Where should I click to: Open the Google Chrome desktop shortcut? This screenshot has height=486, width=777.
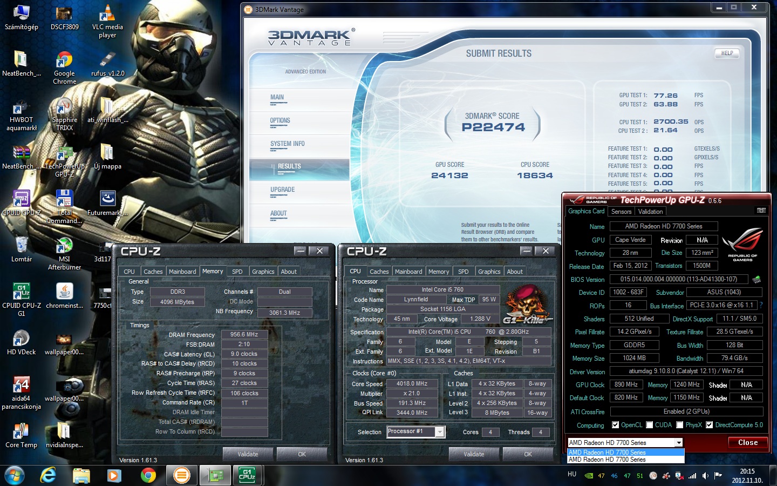click(64, 67)
